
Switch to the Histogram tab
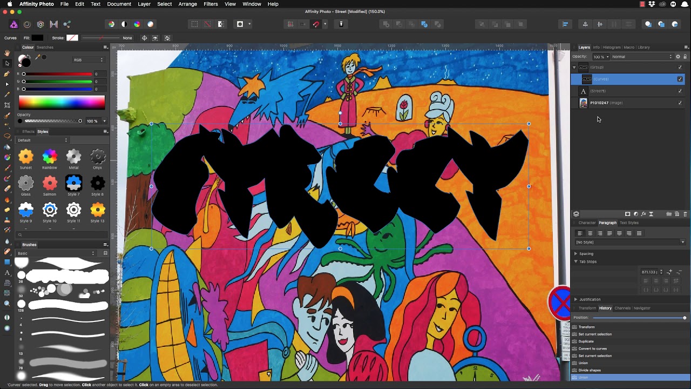[612, 48]
